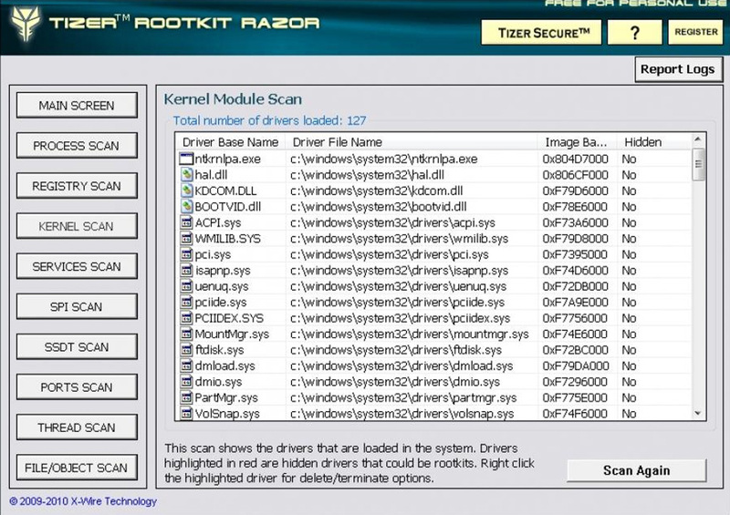Image resolution: width=730 pixels, height=515 pixels.
Task: Sort by Driver File Name column
Action: coord(412,142)
